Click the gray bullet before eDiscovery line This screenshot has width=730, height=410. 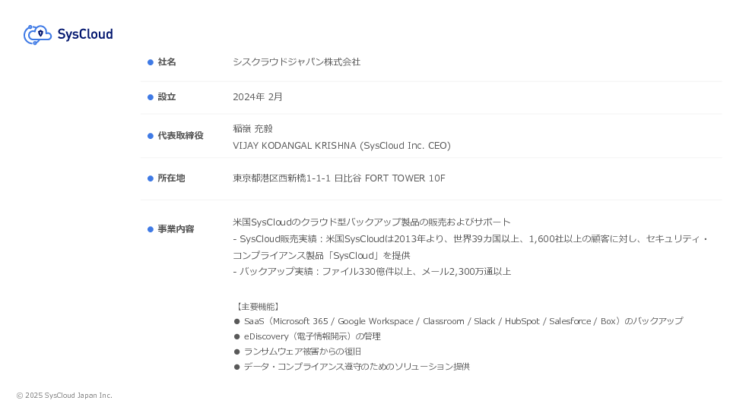(x=237, y=336)
